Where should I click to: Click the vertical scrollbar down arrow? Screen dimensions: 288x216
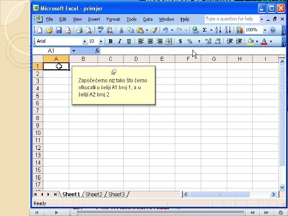pyautogui.click(x=282, y=187)
